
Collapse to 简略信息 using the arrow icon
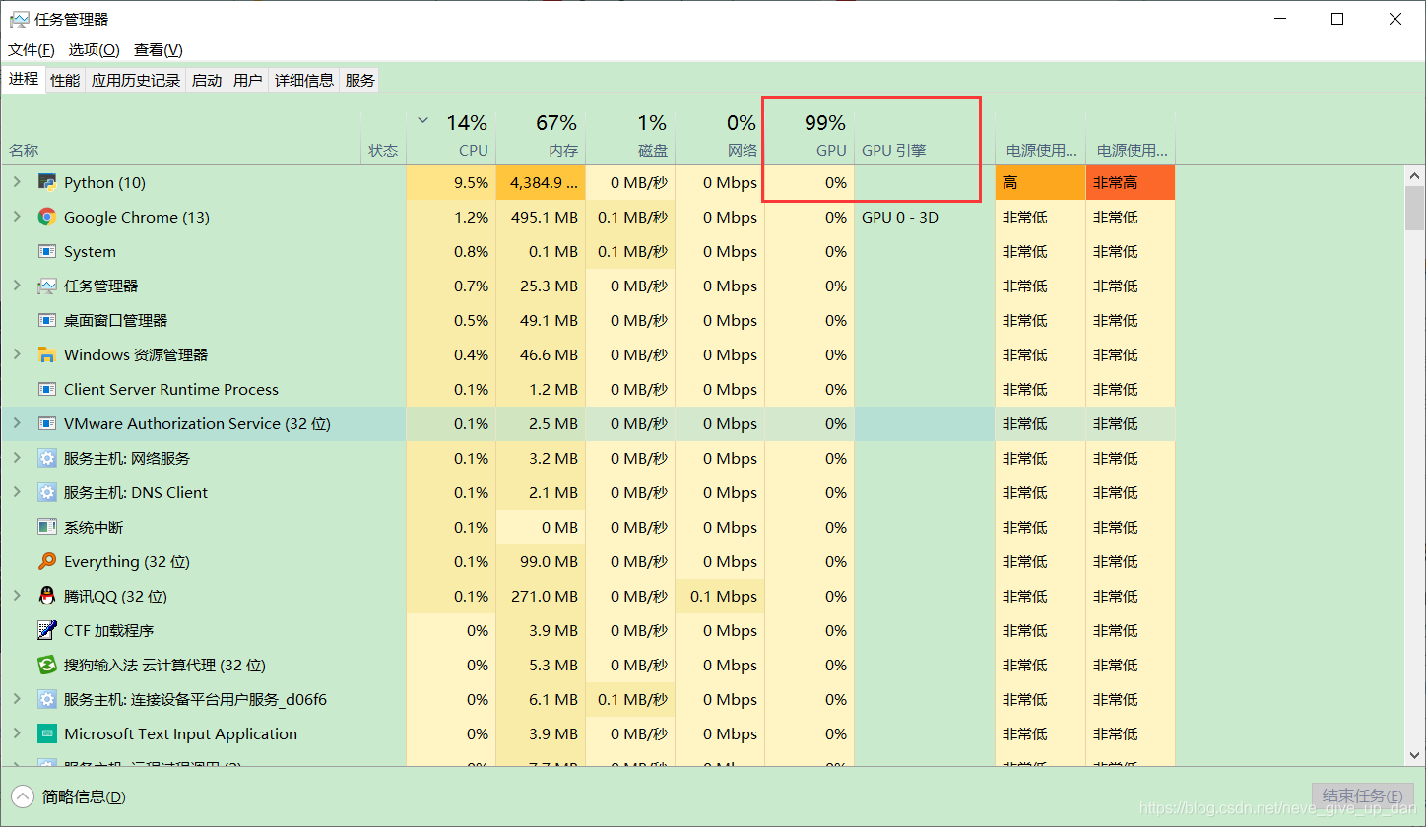click(23, 796)
